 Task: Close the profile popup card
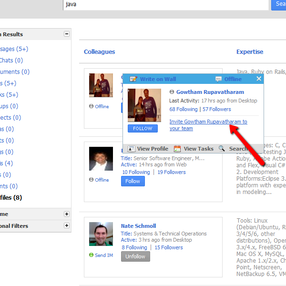pos(259,79)
